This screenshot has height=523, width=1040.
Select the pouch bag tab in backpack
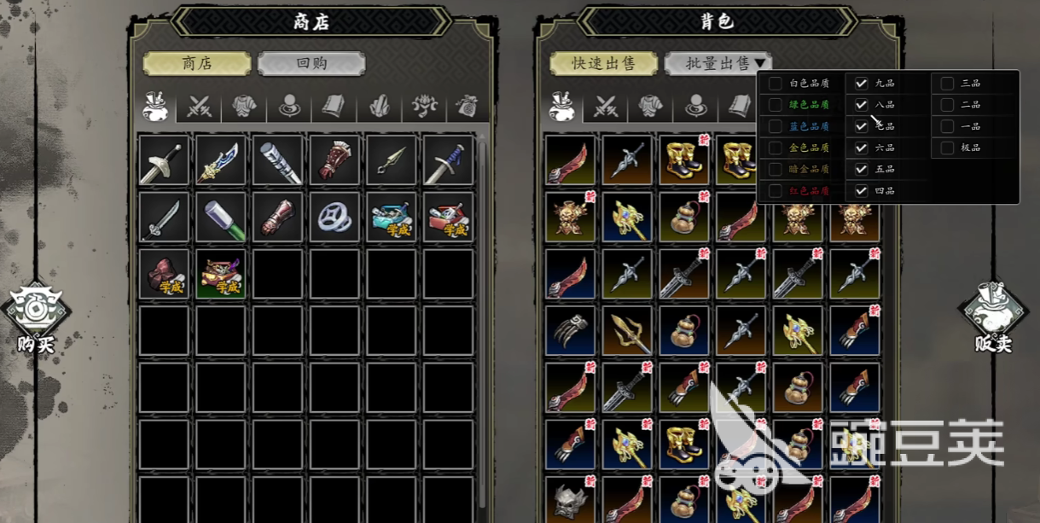pos(561,107)
